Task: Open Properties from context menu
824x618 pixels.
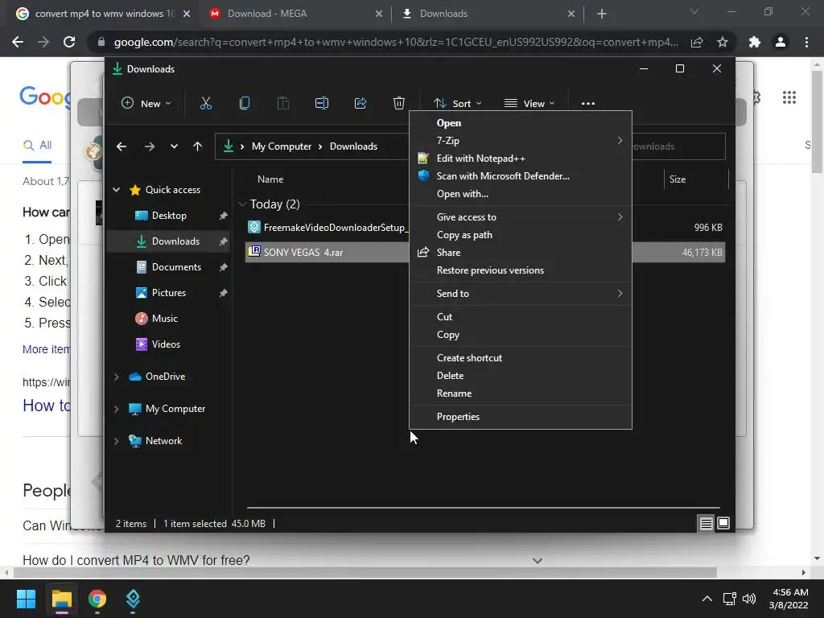Action: tap(521, 417)
